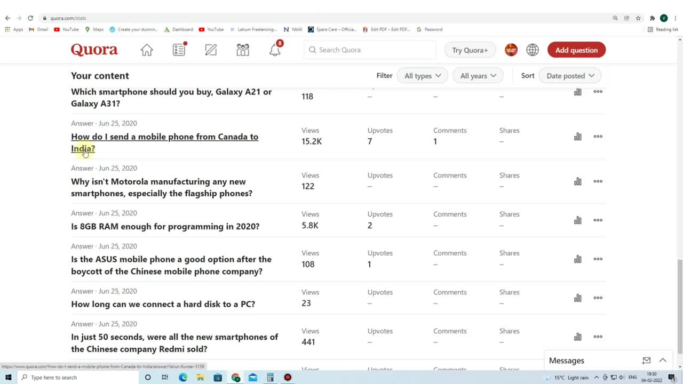683x384 pixels.
Task: Open more options for Redmi answer
Action: click(x=598, y=337)
